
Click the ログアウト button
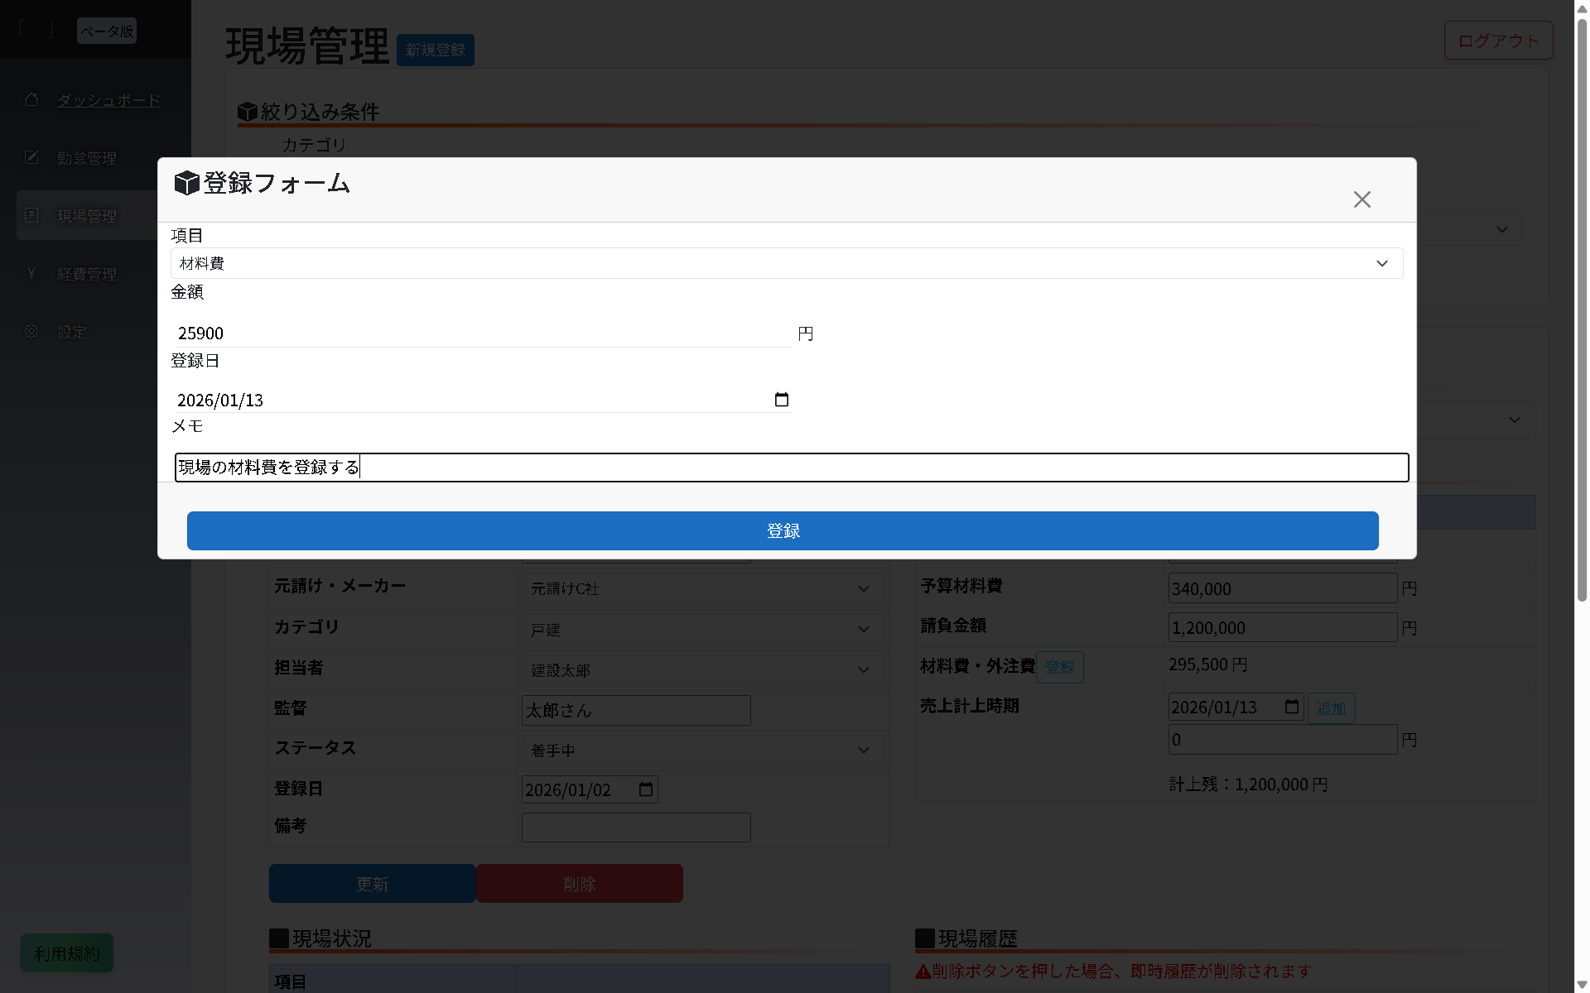1497,39
